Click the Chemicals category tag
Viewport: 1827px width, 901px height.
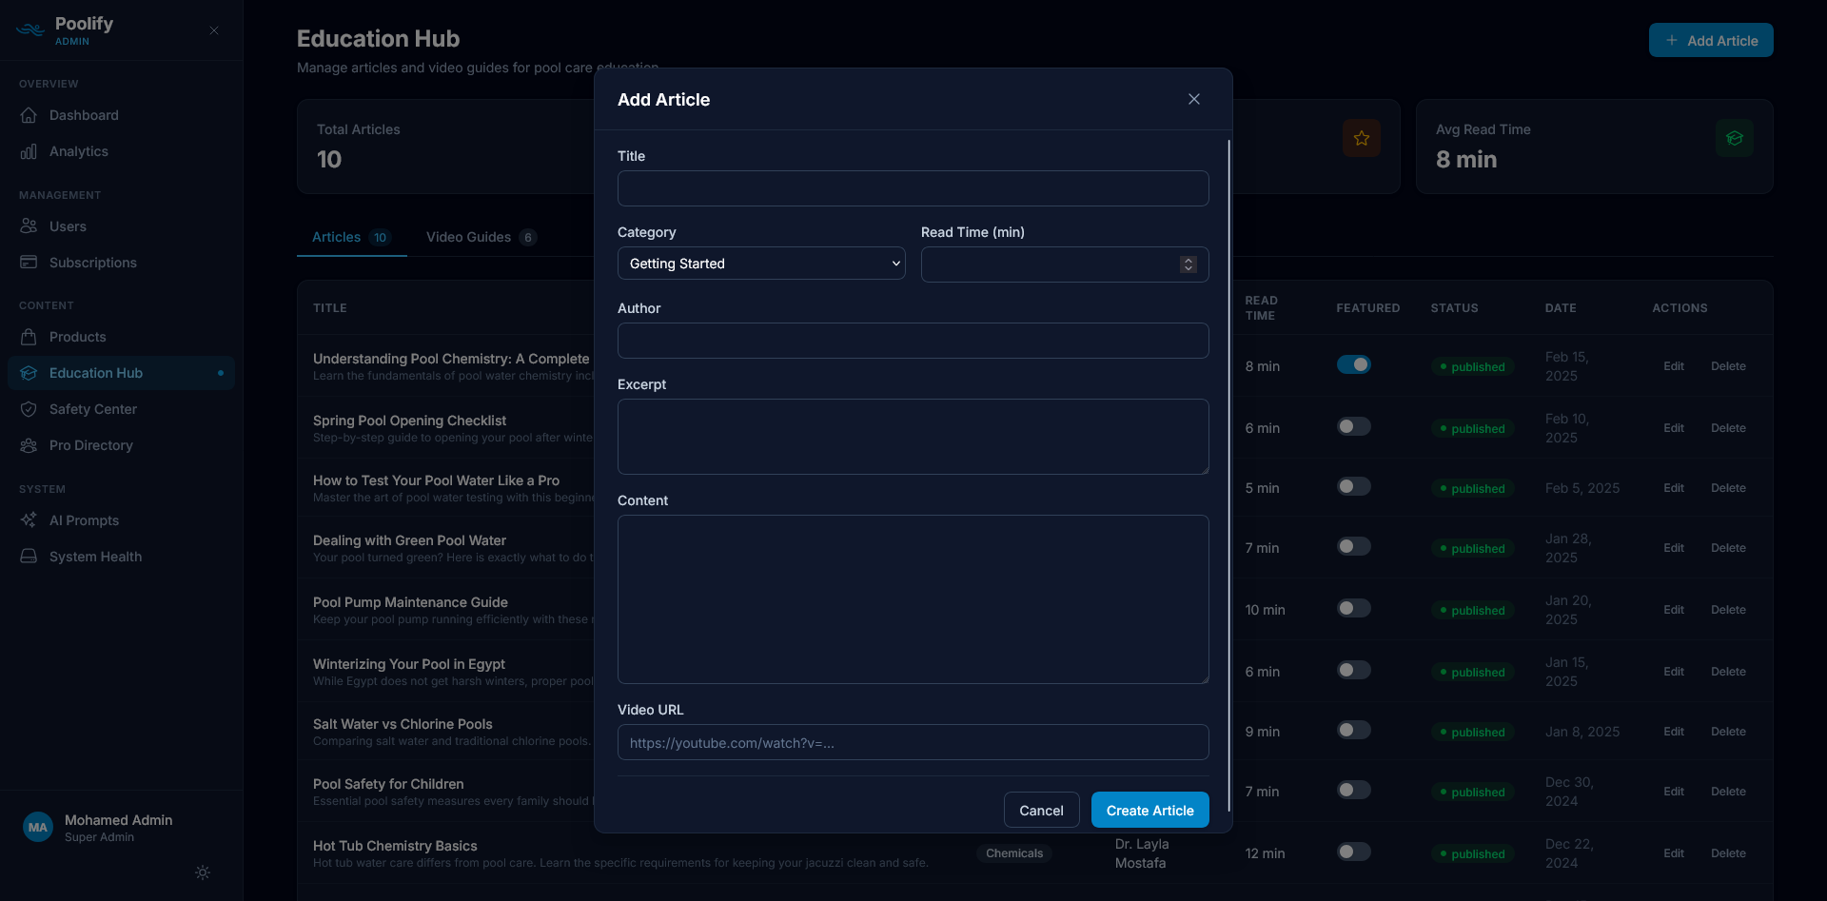coord(1014,853)
